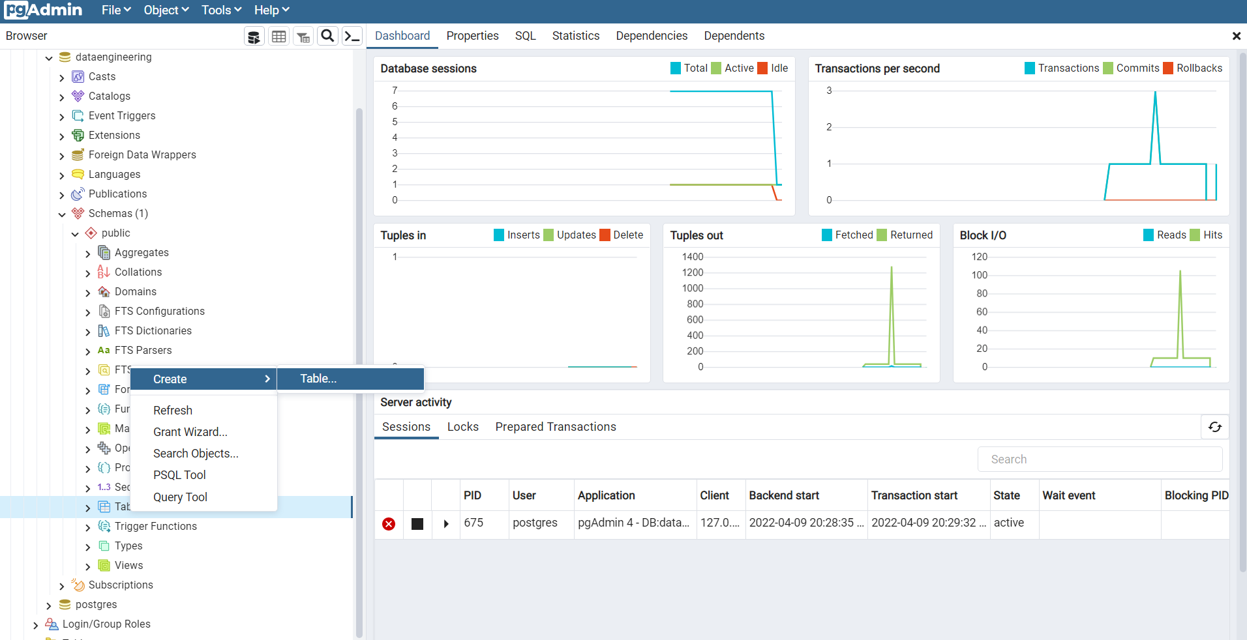Click the Foreign Data Wrappers icon
The width and height of the screenshot is (1247, 640).
[x=78, y=155]
